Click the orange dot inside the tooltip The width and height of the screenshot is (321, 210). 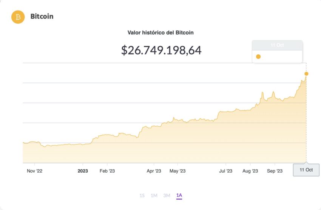(258, 57)
